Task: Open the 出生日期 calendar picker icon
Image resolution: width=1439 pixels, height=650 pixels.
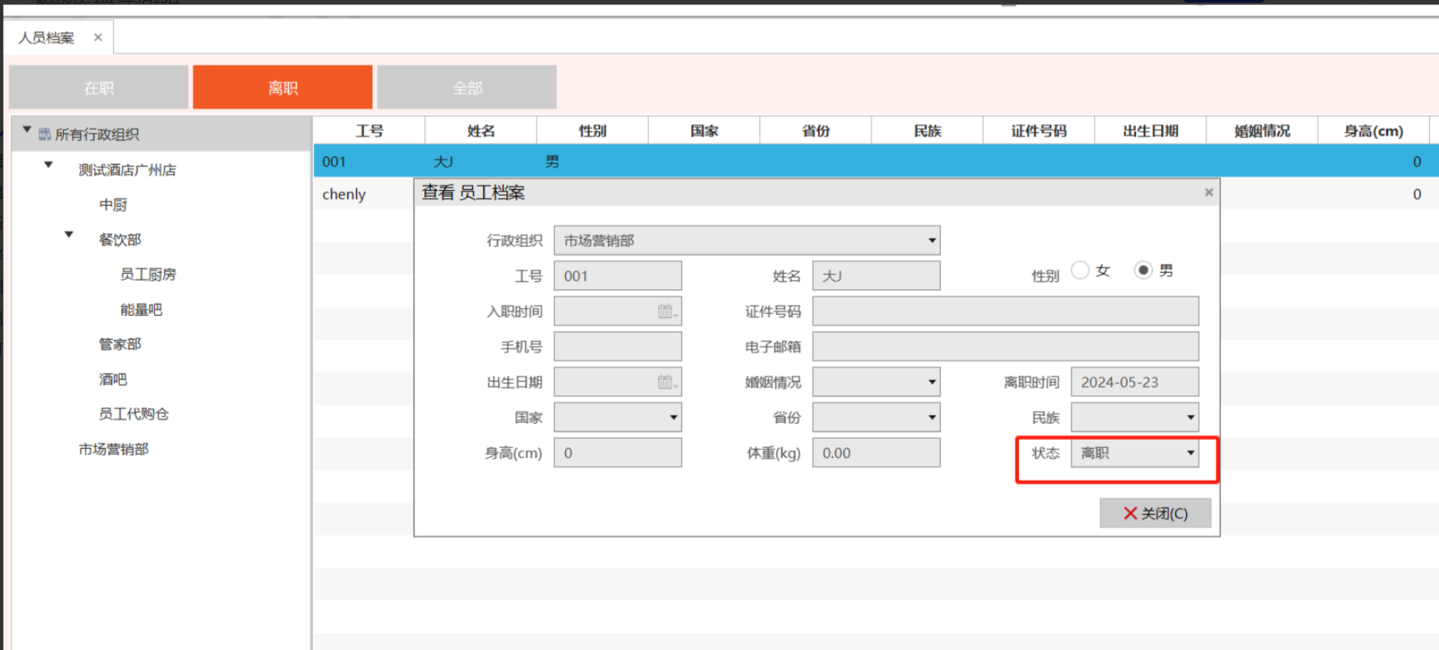Action: [666, 383]
